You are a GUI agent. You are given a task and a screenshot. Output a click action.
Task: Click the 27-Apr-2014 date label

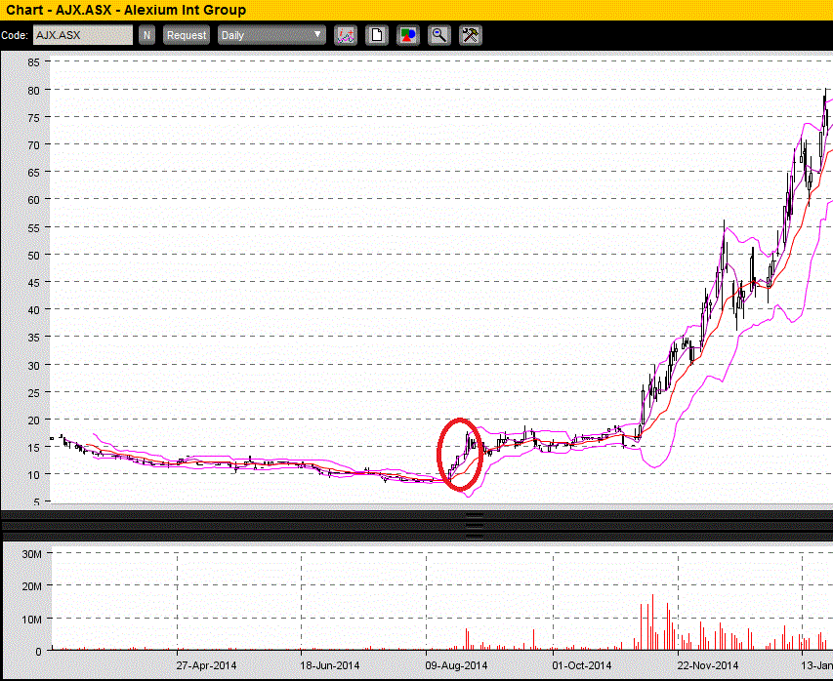point(206,665)
